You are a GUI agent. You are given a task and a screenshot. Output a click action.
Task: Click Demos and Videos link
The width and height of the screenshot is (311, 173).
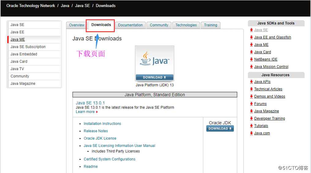270,96
